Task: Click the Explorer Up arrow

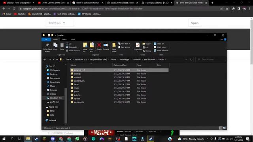Action: point(57,60)
